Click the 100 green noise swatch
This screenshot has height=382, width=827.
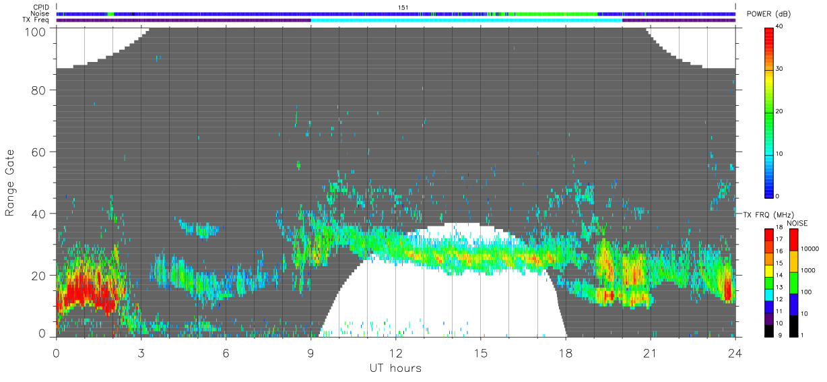(794, 283)
